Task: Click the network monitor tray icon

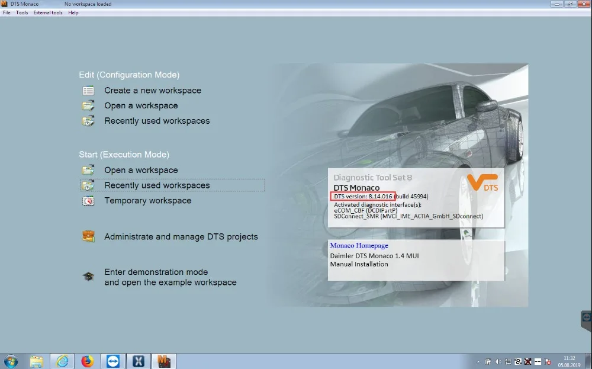Action: pyautogui.click(x=508, y=362)
